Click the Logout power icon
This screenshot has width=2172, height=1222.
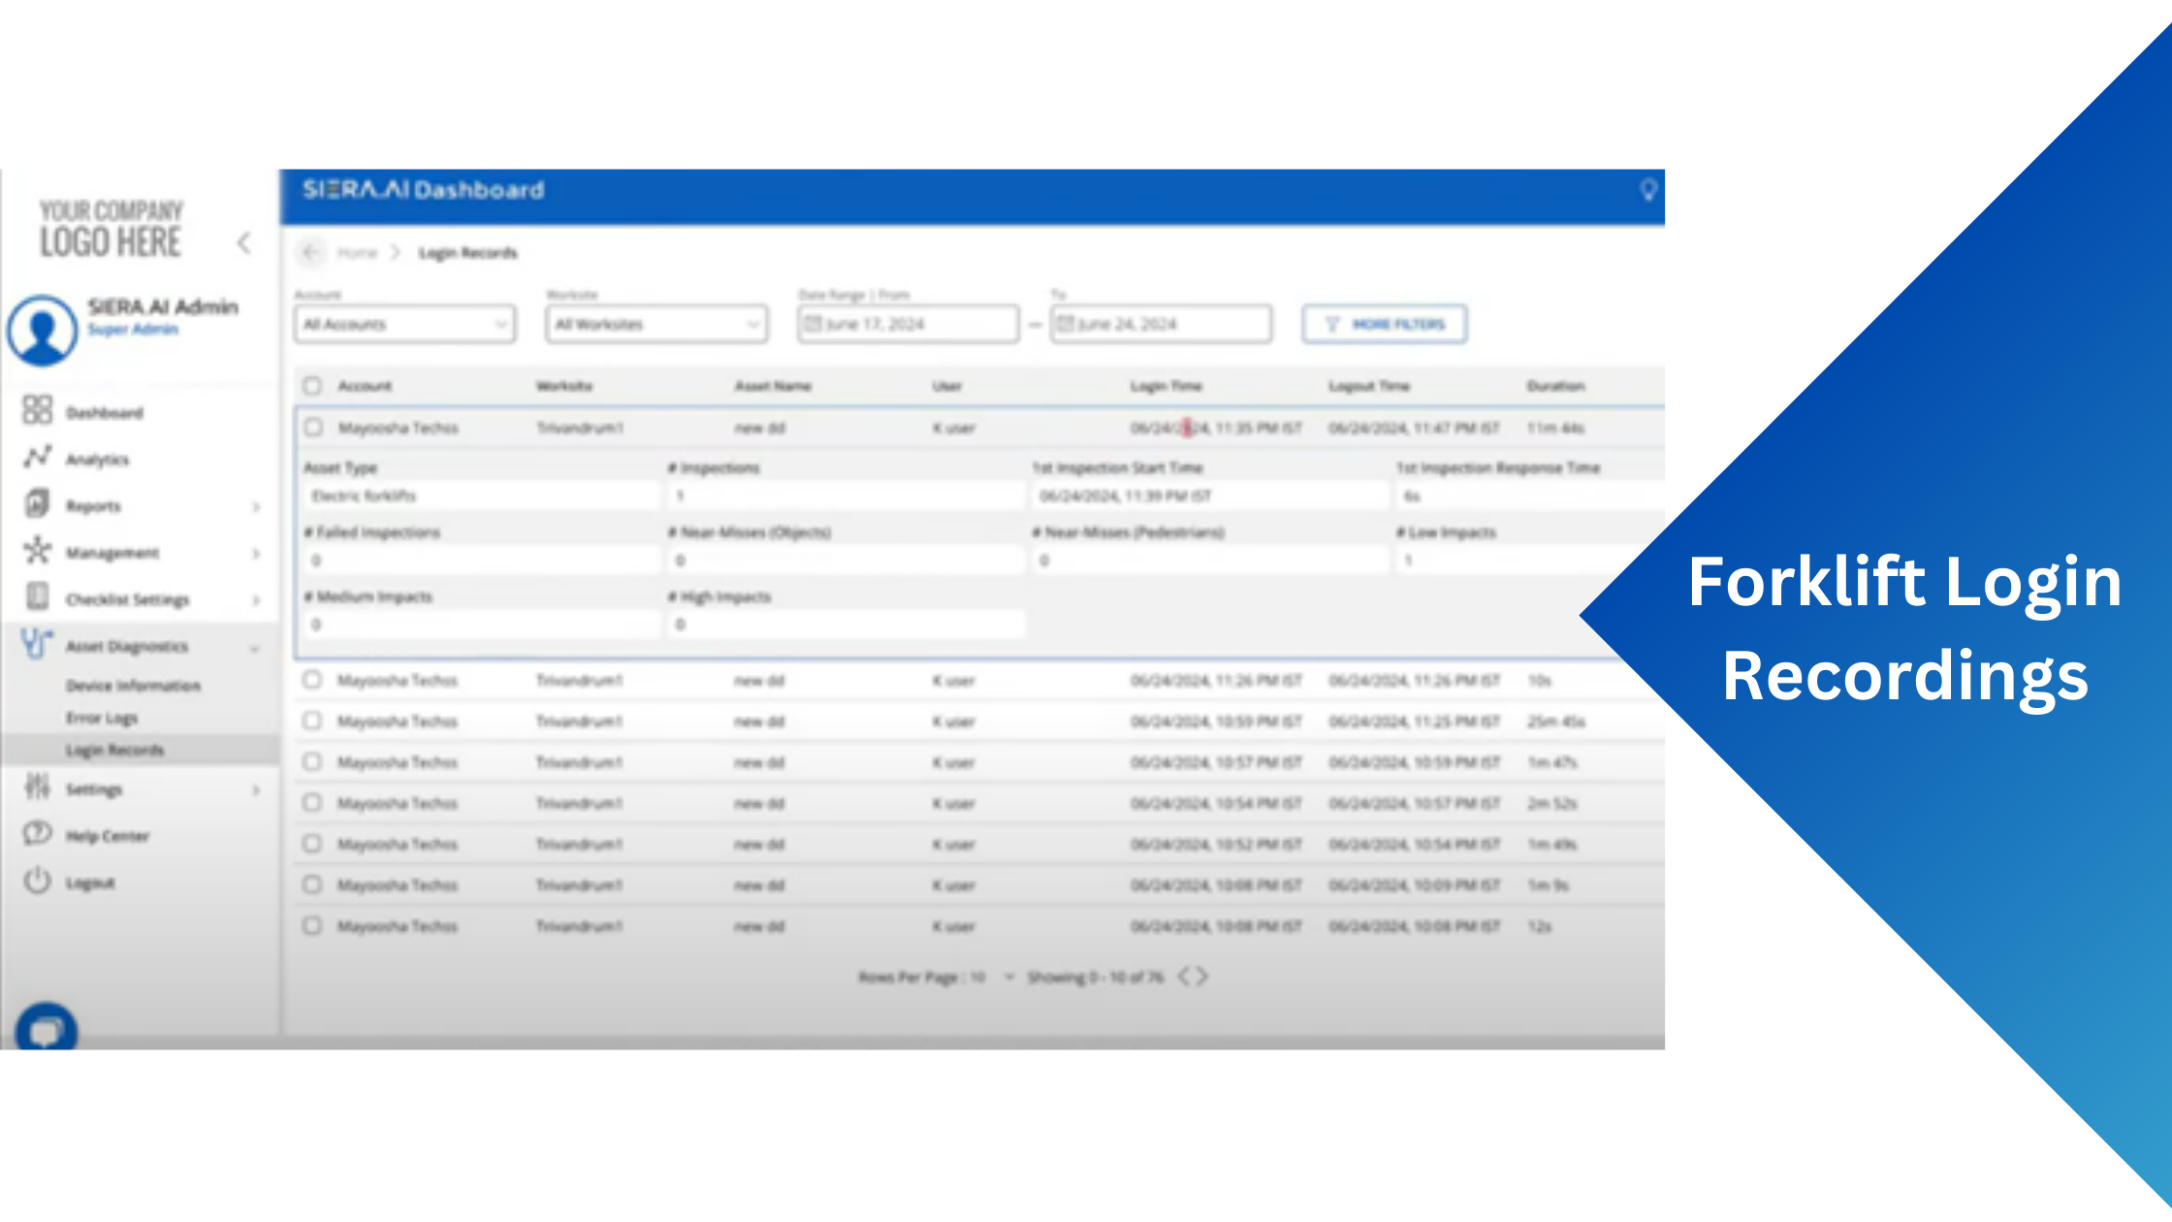point(37,881)
